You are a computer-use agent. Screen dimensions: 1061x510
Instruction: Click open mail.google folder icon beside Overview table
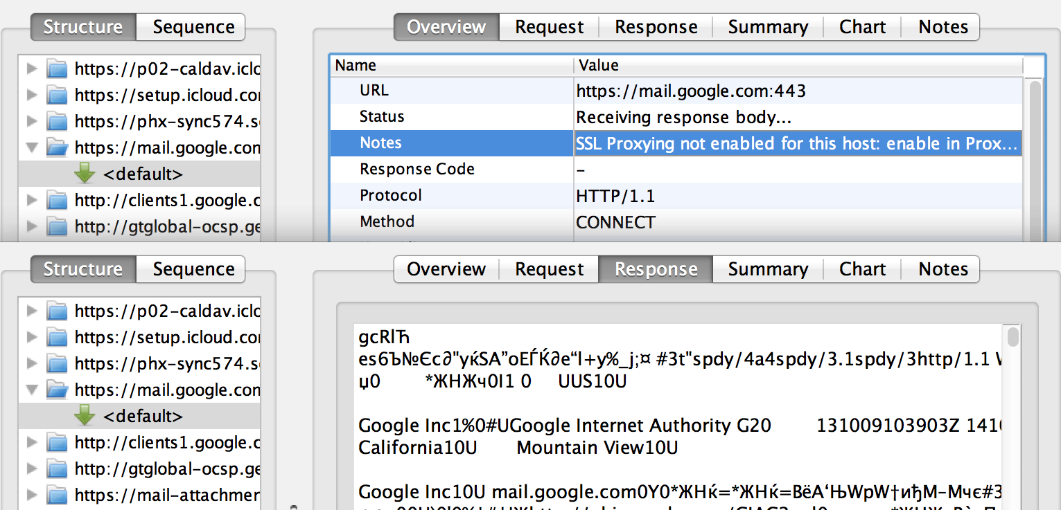click(x=57, y=147)
